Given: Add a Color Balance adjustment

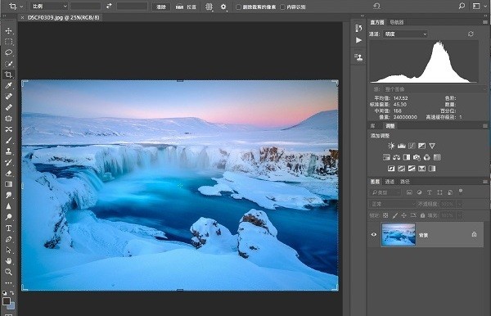Looking at the screenshot, I should coord(396,157).
